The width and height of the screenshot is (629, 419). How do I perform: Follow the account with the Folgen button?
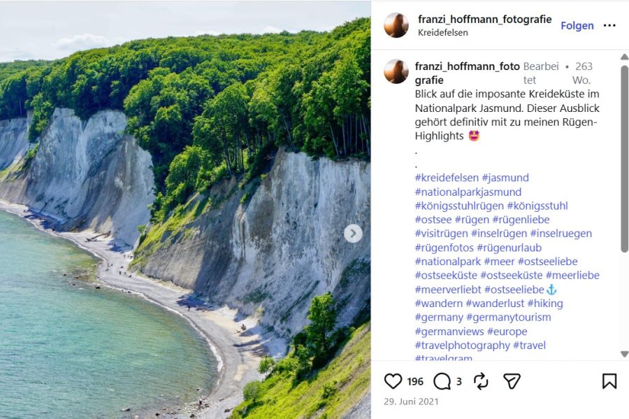577,26
